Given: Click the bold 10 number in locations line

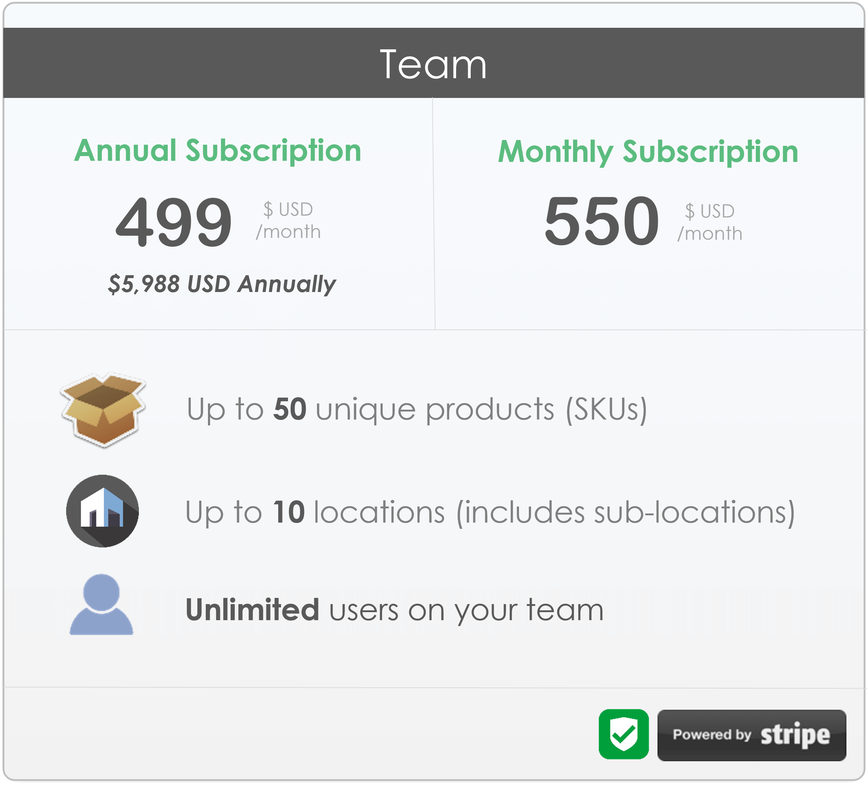Looking at the screenshot, I should click(x=289, y=512).
